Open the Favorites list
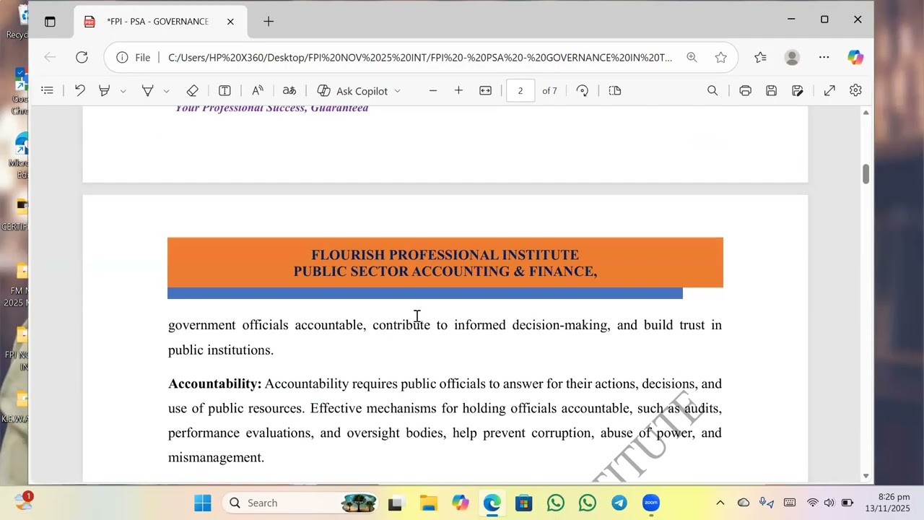Screen dimensions: 924x520 coord(760,57)
